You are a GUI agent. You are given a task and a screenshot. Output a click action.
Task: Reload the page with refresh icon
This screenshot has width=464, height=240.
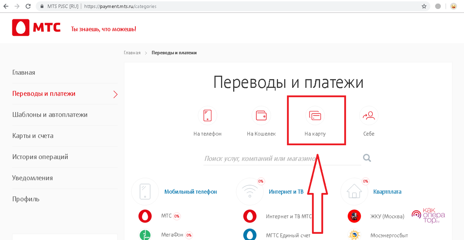pos(29,7)
